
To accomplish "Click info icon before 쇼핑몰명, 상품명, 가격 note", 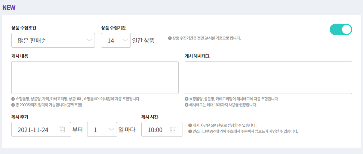I will pyautogui.click(x=13, y=99).
